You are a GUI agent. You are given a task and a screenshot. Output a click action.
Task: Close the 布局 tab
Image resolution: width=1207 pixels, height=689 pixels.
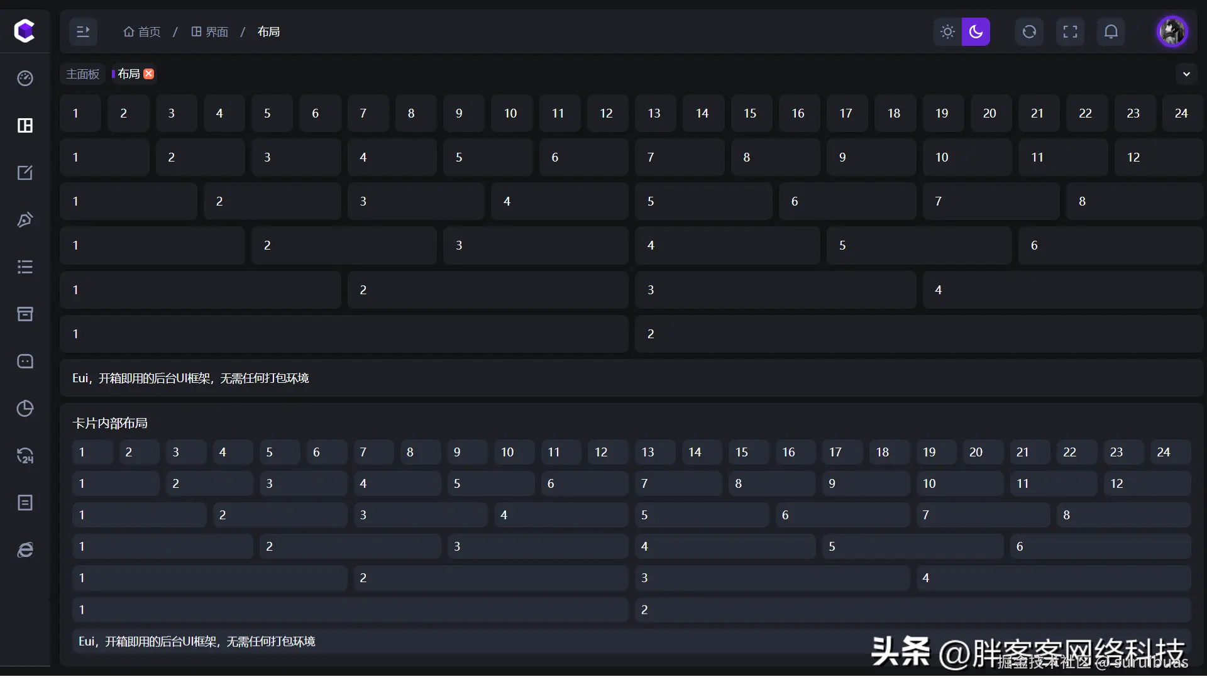(x=149, y=74)
